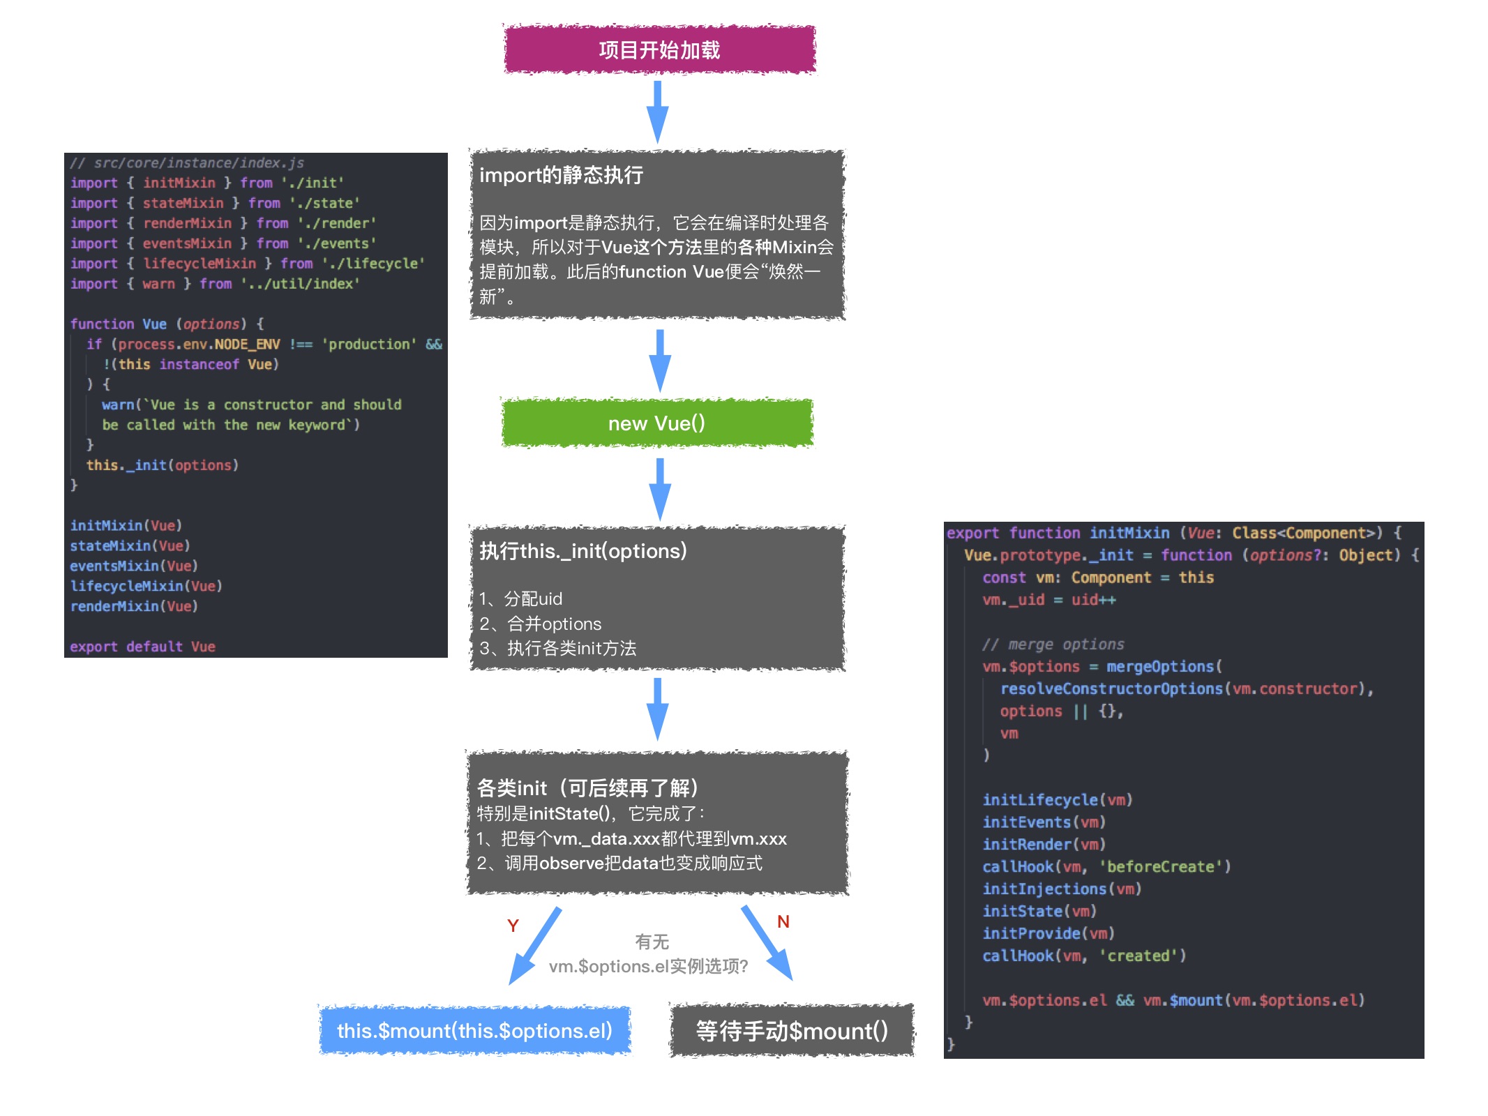Click 'vm.$options.el实例选项?' question text
1488x1116 pixels.
[x=648, y=966]
